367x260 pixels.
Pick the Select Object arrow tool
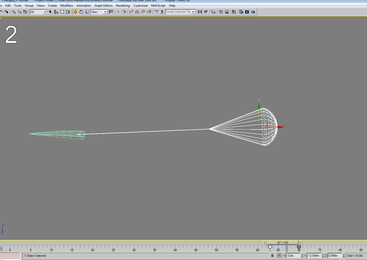point(50,12)
